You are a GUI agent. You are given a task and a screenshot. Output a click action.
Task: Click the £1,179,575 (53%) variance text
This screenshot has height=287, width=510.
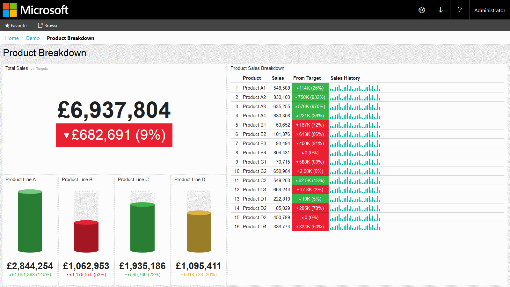point(86,275)
